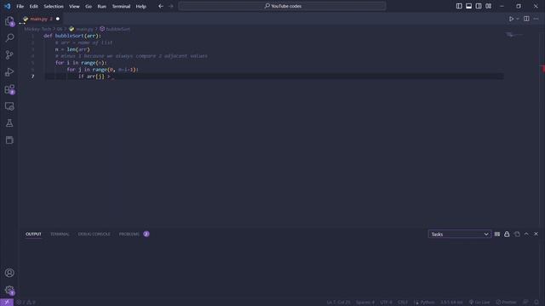The width and height of the screenshot is (545, 306).
Task: Go forward with navigation arrow
Action: pos(170,6)
